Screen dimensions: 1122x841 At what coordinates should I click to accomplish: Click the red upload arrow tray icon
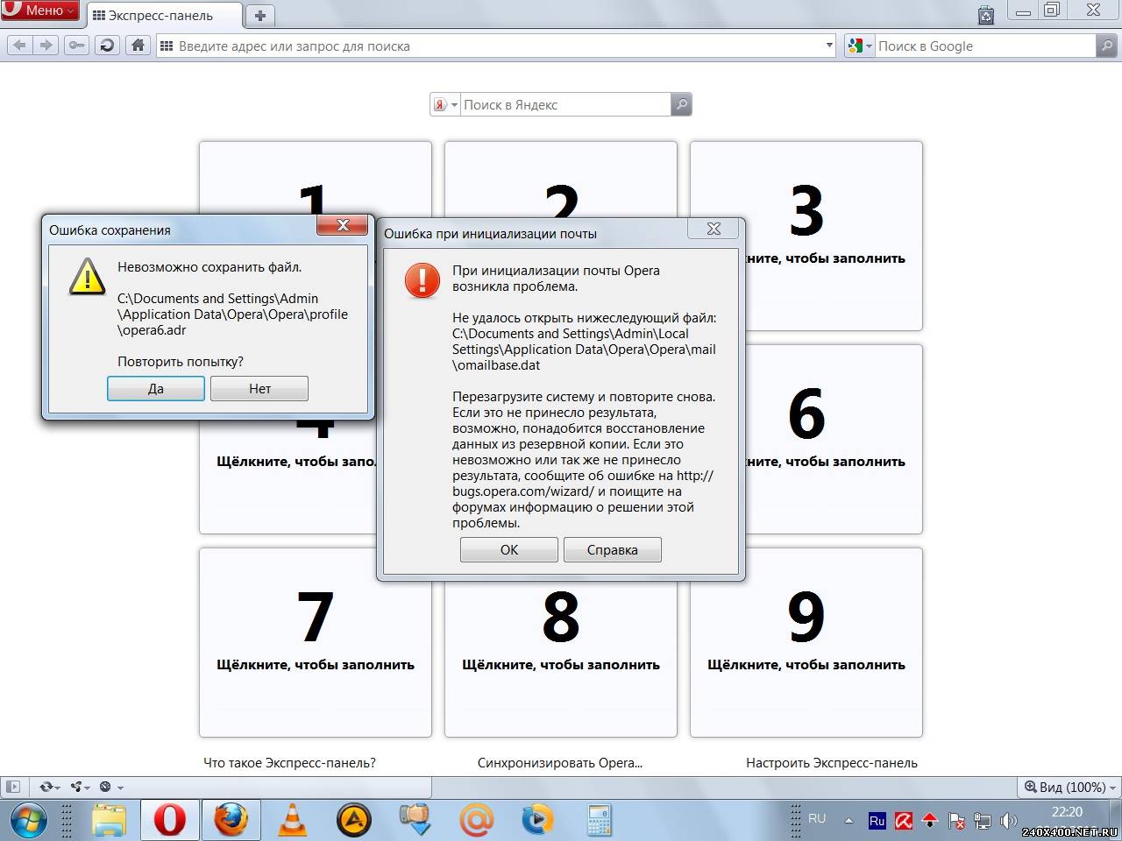coord(930,821)
